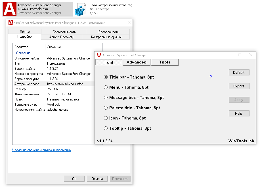The width and height of the screenshot is (260, 187).
Task: Click the Применить button
Action: tap(120, 179)
